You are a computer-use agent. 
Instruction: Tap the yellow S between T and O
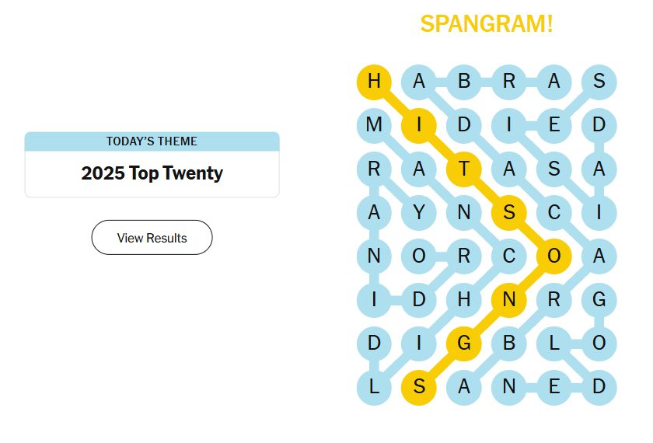[509, 212]
